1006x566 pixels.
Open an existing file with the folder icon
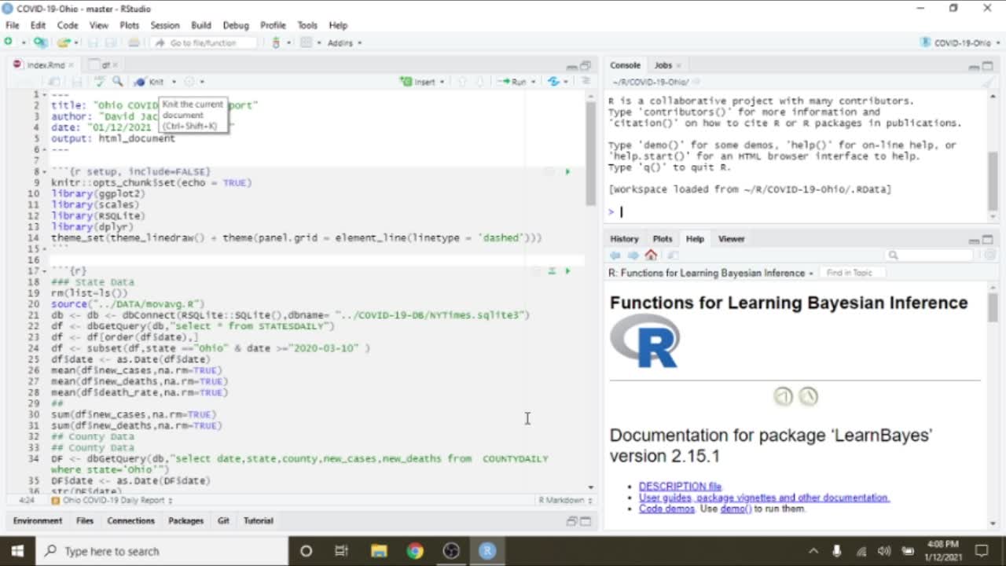pos(63,42)
